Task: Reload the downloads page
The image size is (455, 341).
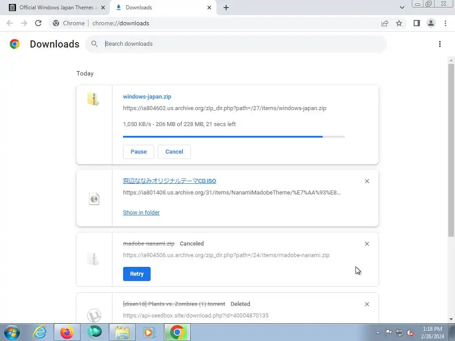Action: [x=38, y=23]
